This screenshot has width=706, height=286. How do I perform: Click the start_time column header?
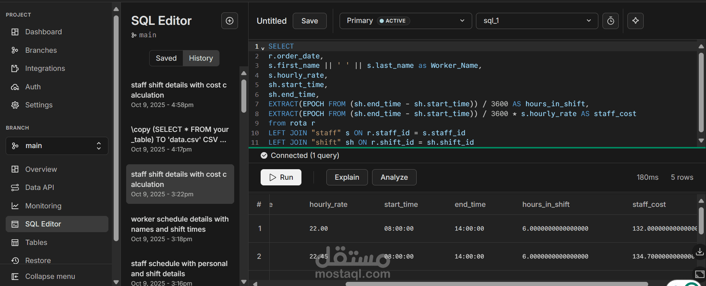pos(401,204)
